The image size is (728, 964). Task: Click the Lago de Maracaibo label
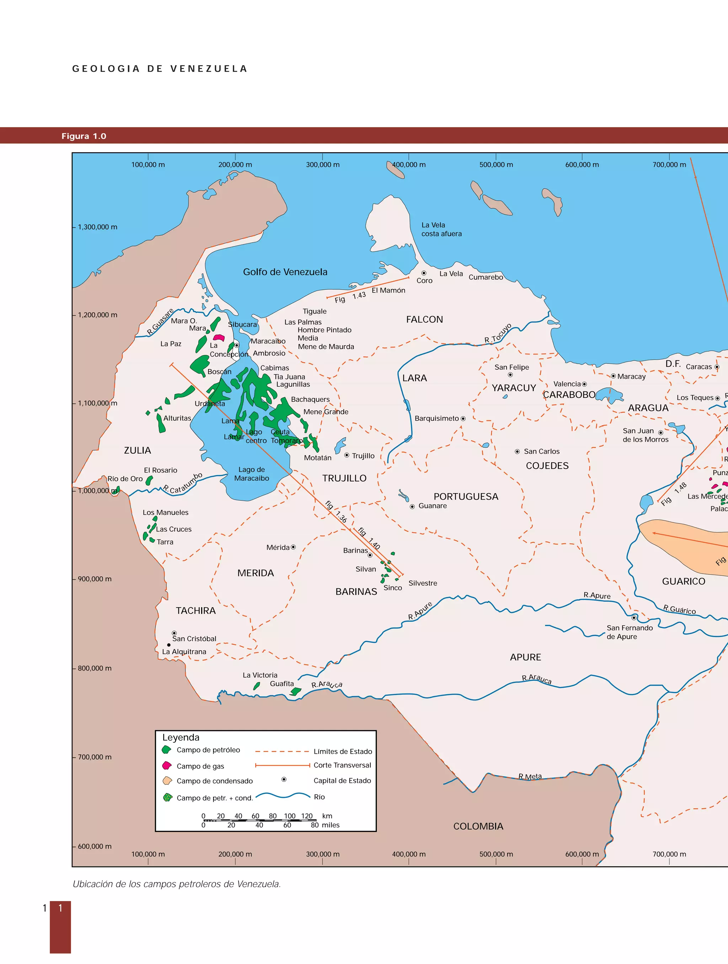click(251, 474)
